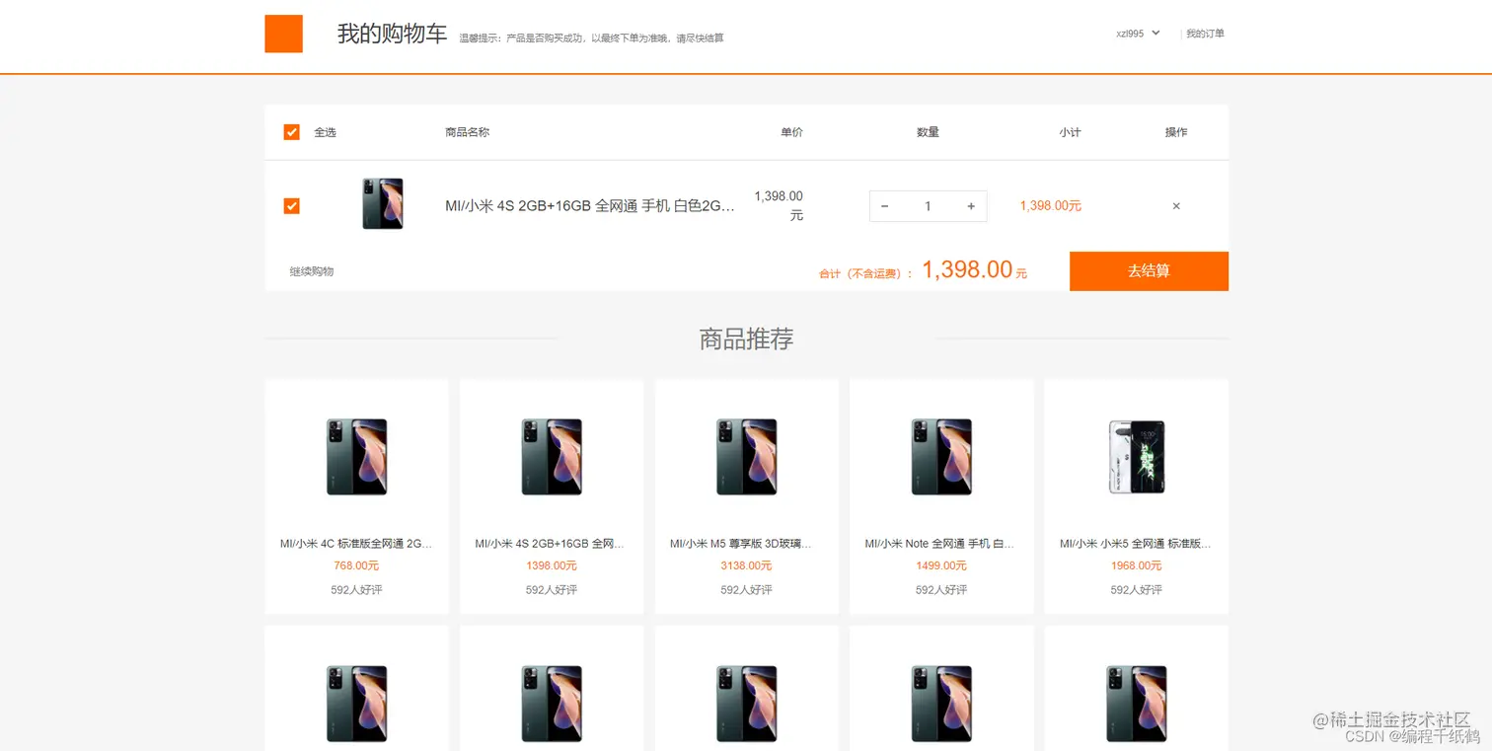This screenshot has height=751, width=1492.
Task: Open the MI/小米 Note product image
Action: (941, 456)
